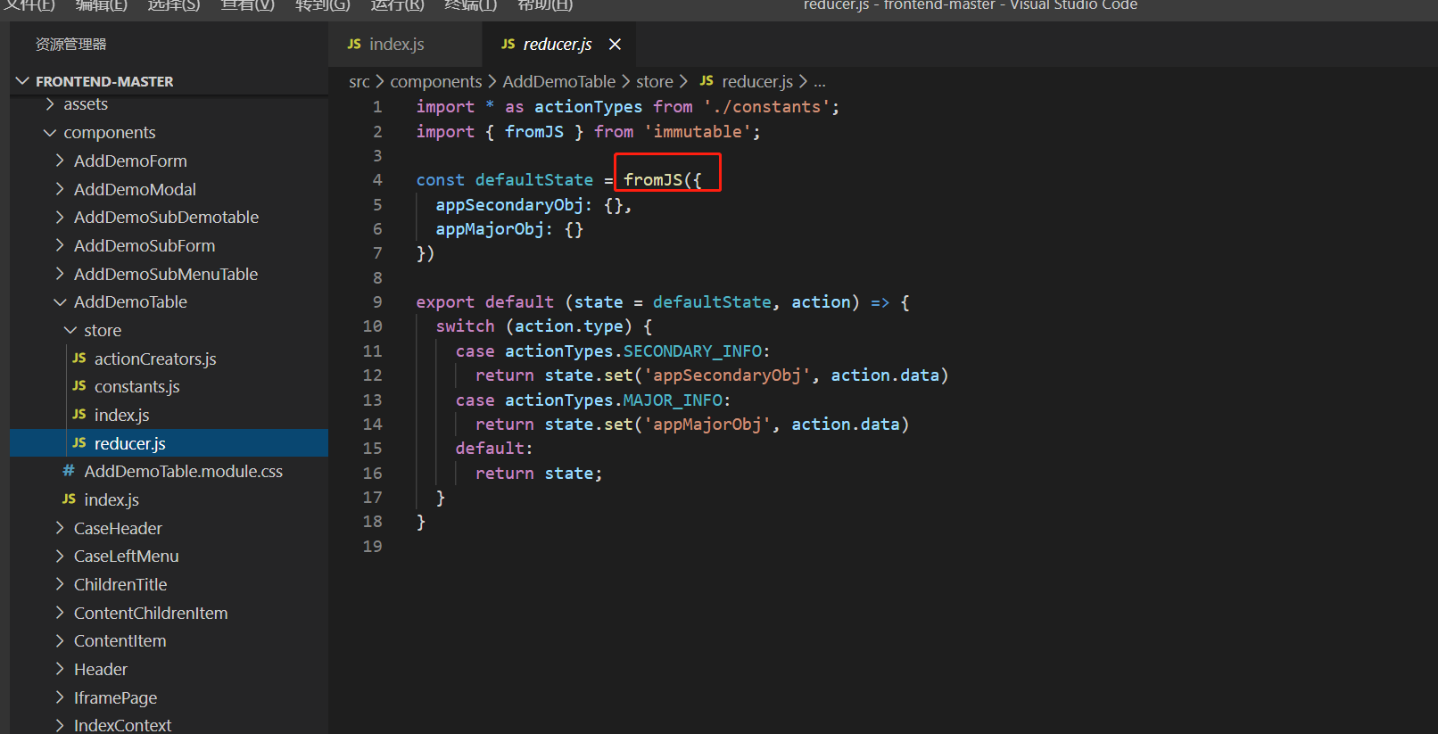
Task: Expand the Header folder
Action: click(x=60, y=669)
